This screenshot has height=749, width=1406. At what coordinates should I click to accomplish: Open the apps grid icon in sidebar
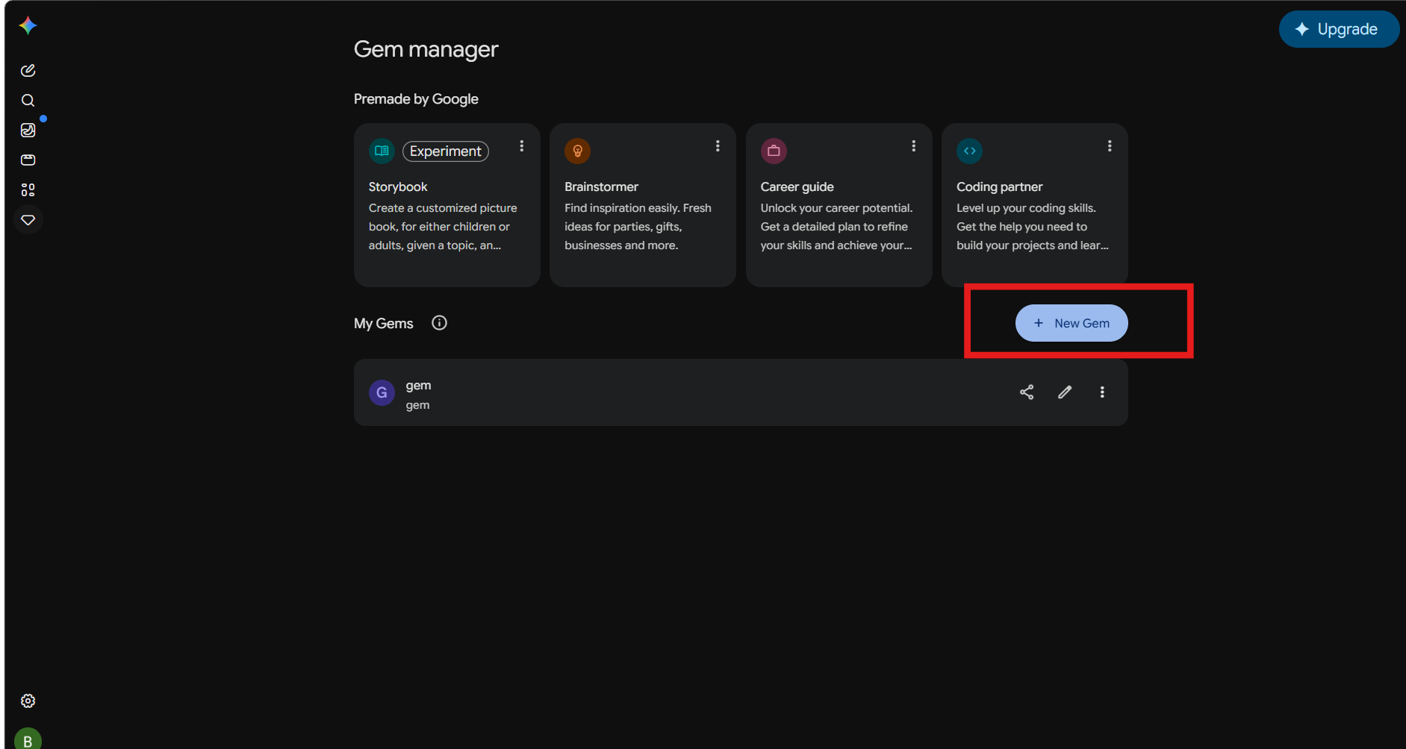(x=28, y=189)
